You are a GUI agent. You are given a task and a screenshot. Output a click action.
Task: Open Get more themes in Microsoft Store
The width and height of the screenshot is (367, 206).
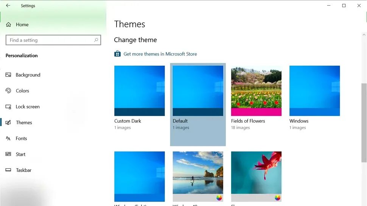(160, 54)
